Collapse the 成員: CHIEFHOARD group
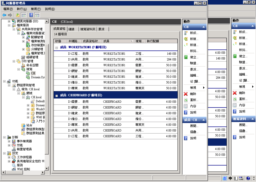 pos(57,96)
